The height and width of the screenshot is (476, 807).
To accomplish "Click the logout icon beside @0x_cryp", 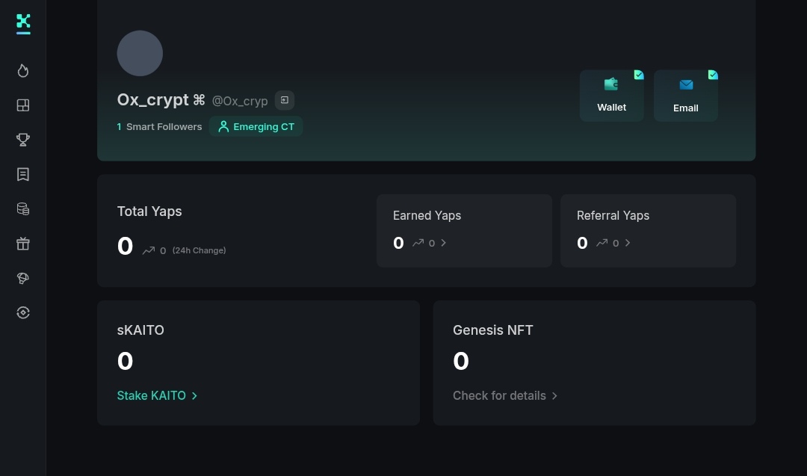I will pos(285,100).
